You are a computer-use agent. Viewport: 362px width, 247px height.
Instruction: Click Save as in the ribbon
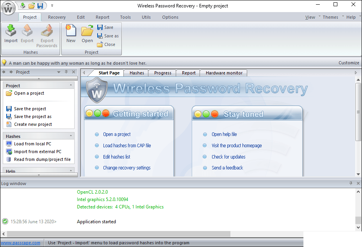tap(108, 36)
